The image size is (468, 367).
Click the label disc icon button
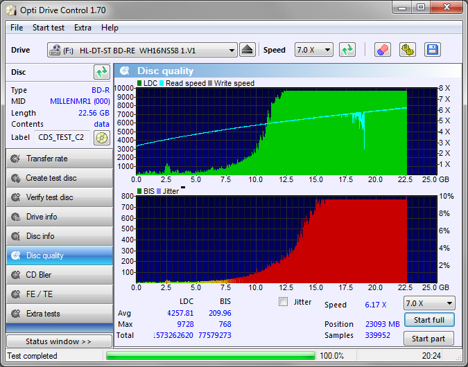[x=102, y=137]
